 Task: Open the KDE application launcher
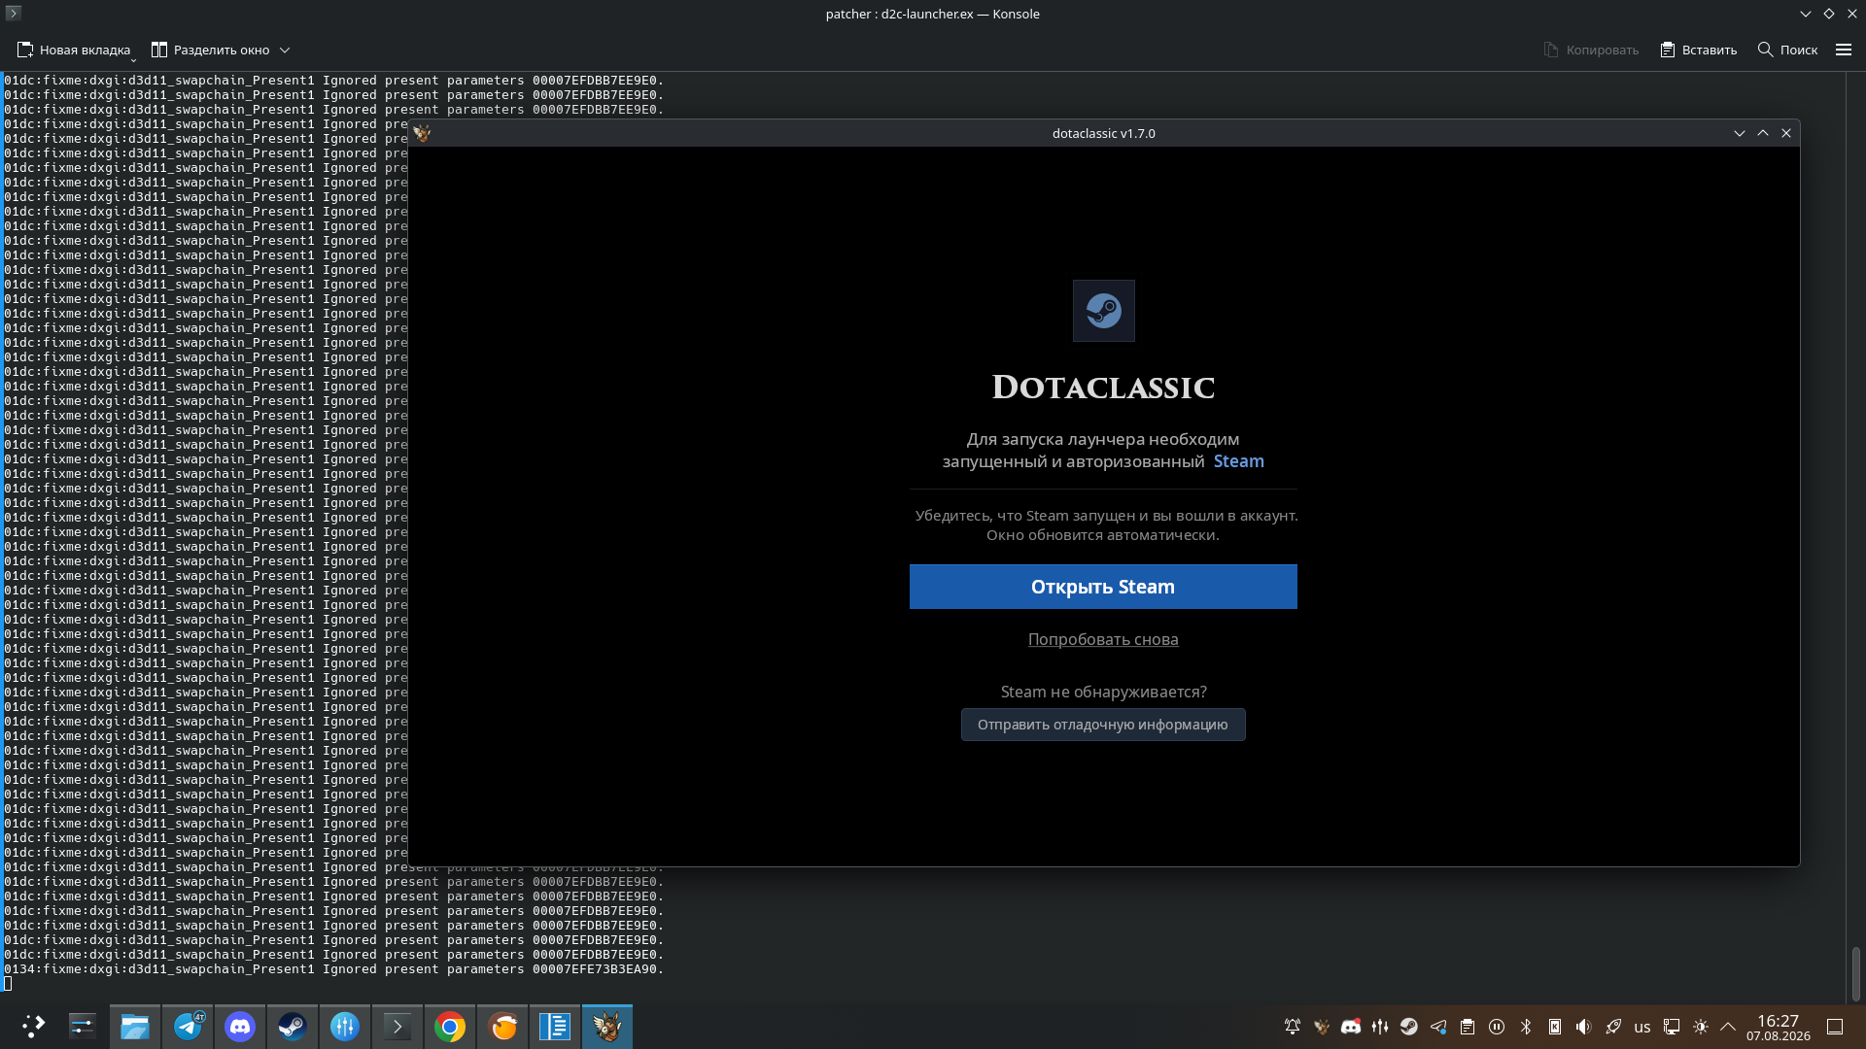pos(33,1027)
